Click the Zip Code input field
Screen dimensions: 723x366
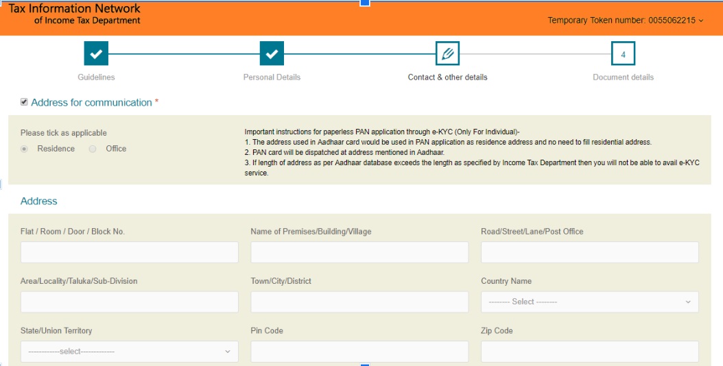590,352
